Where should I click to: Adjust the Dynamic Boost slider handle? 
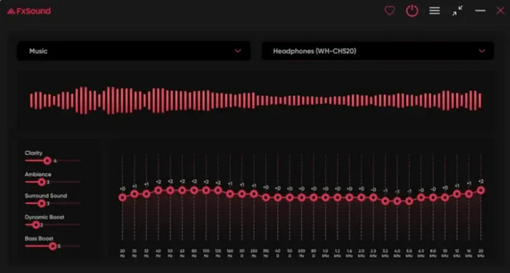pos(36,225)
